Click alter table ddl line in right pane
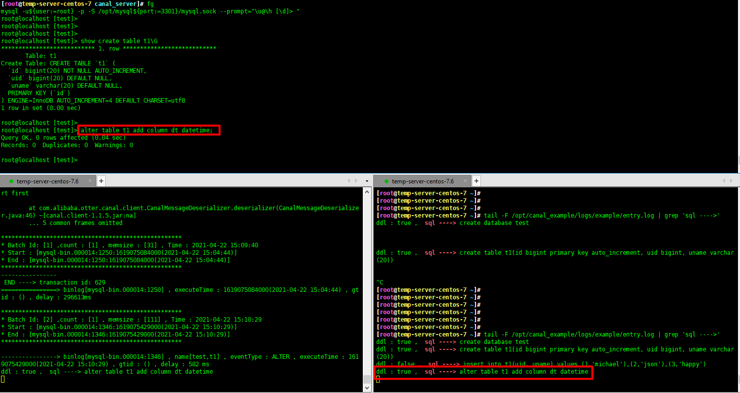This screenshot has height=393, width=740. point(482,372)
